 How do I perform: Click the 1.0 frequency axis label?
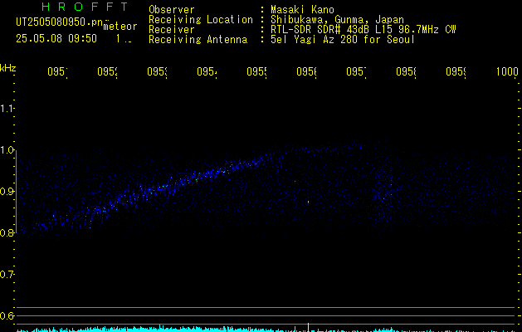7,150
